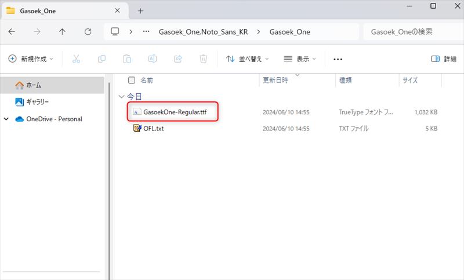Click the Copy icon in toolbar

(x=102, y=59)
